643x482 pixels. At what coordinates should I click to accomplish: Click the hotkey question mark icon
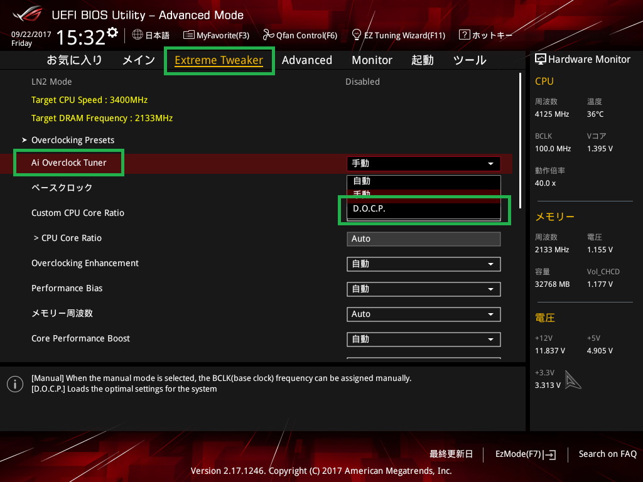coord(465,35)
